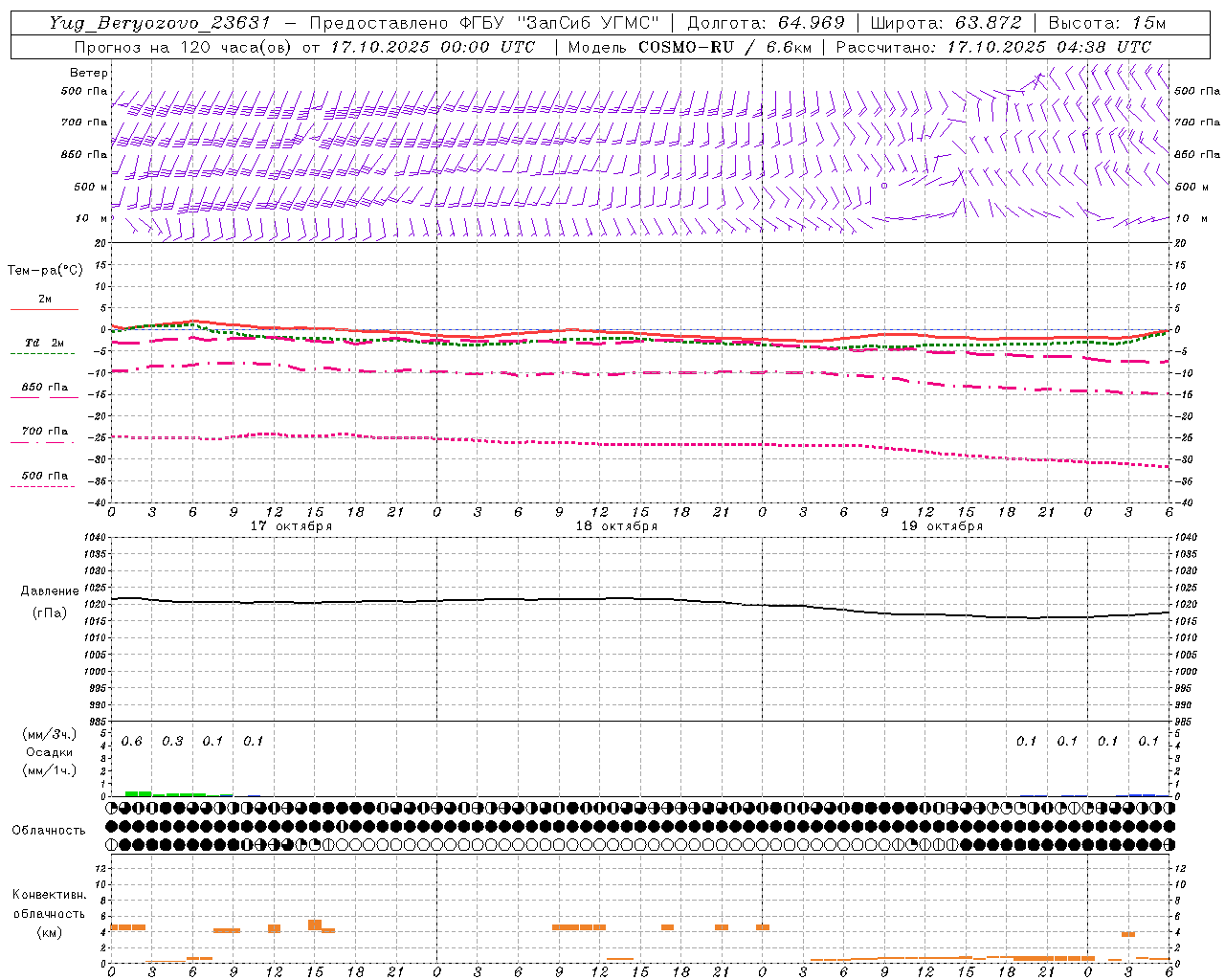Click the 850 гПа legend line in temperature legend
The height and width of the screenshot is (980, 1225).
tap(45, 397)
